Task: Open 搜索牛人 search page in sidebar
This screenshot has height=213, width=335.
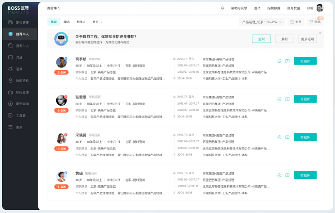Action: 19,46
